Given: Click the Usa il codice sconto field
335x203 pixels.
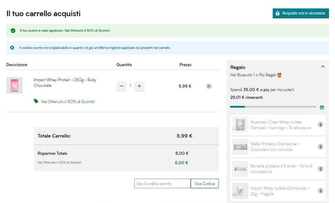Looking at the screenshot, I should click(x=162, y=184).
